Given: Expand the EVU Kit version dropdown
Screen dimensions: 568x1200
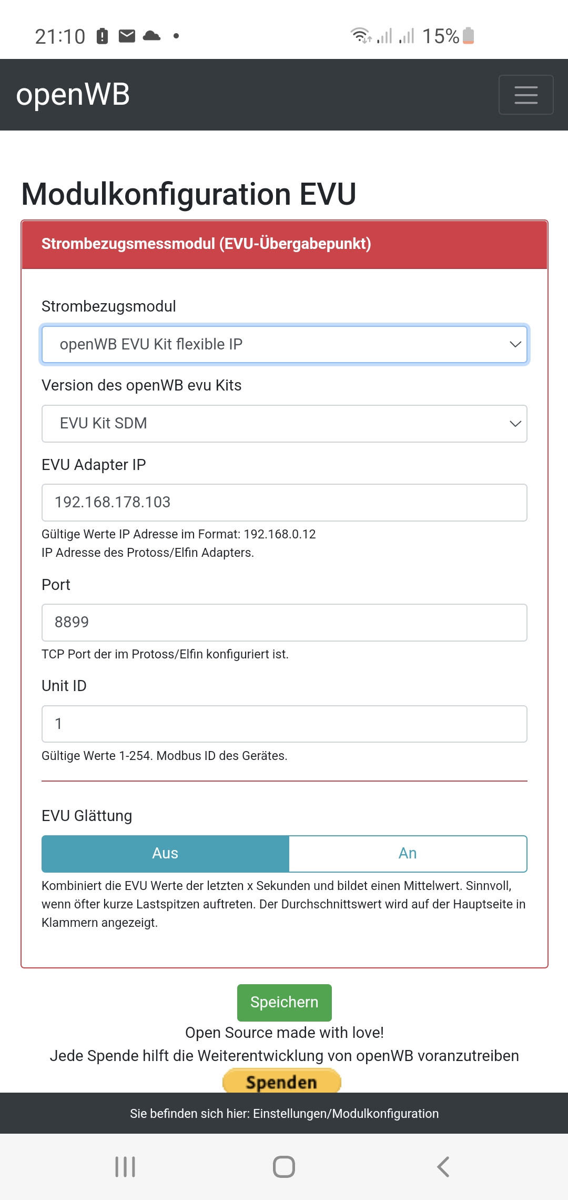Looking at the screenshot, I should tap(284, 424).
